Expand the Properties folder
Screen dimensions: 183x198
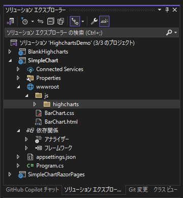tap(18, 78)
